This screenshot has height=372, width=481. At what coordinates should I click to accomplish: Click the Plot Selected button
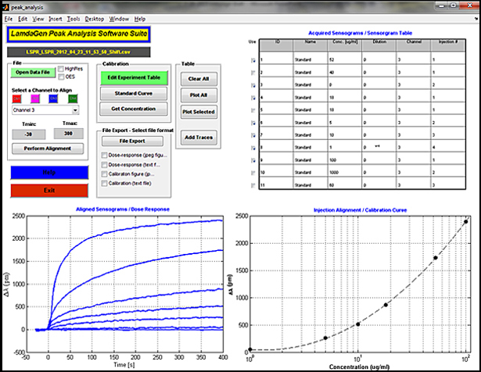(199, 113)
